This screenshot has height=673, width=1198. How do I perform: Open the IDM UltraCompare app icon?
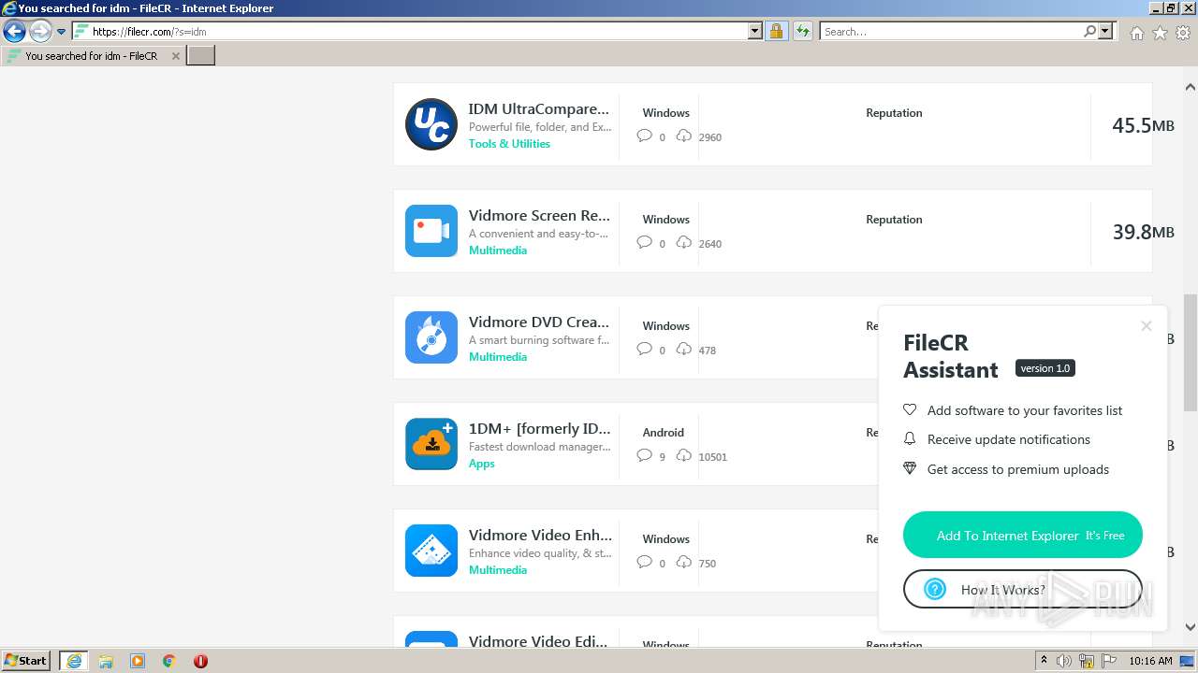(x=431, y=124)
